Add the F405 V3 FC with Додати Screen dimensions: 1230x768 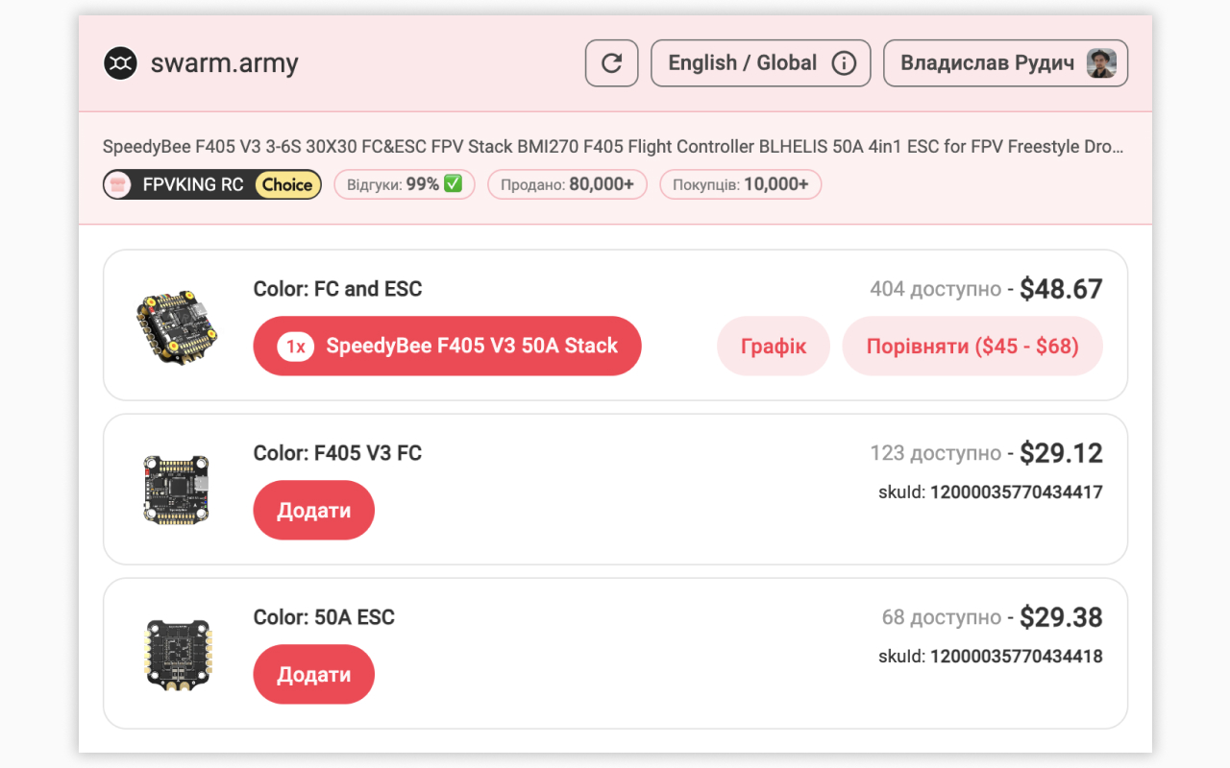(313, 510)
